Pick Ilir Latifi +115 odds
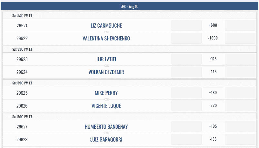The image size is (259, 148). [213, 59]
